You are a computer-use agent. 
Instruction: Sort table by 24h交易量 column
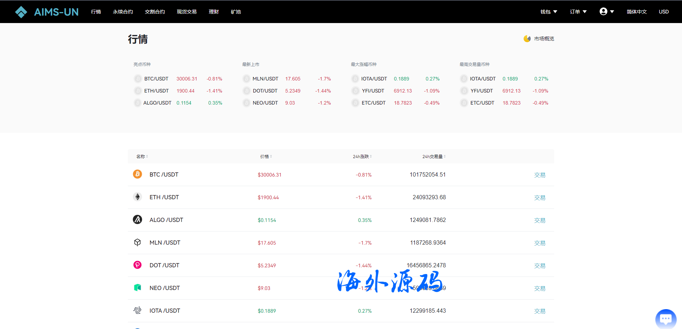[434, 156]
